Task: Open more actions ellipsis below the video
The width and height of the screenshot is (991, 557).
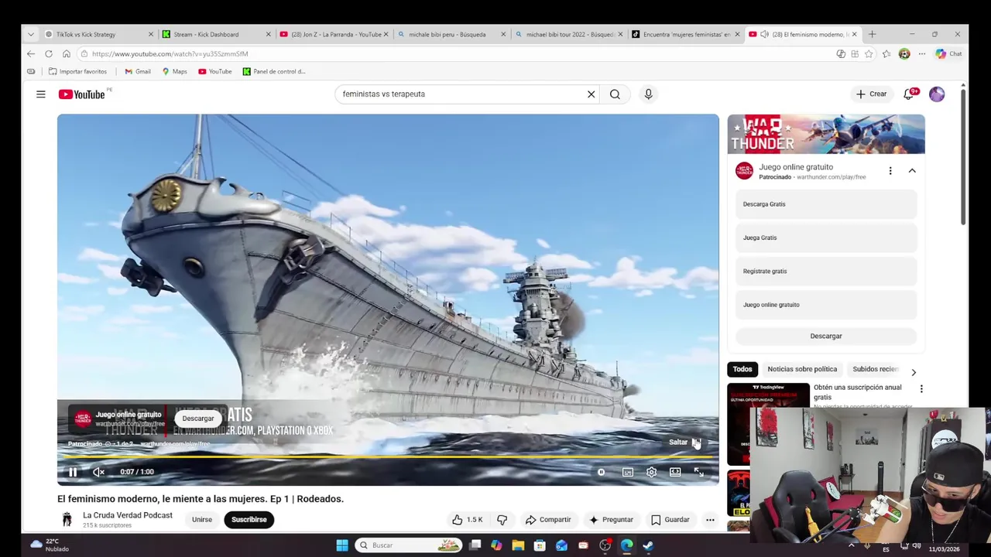Action: (710, 520)
